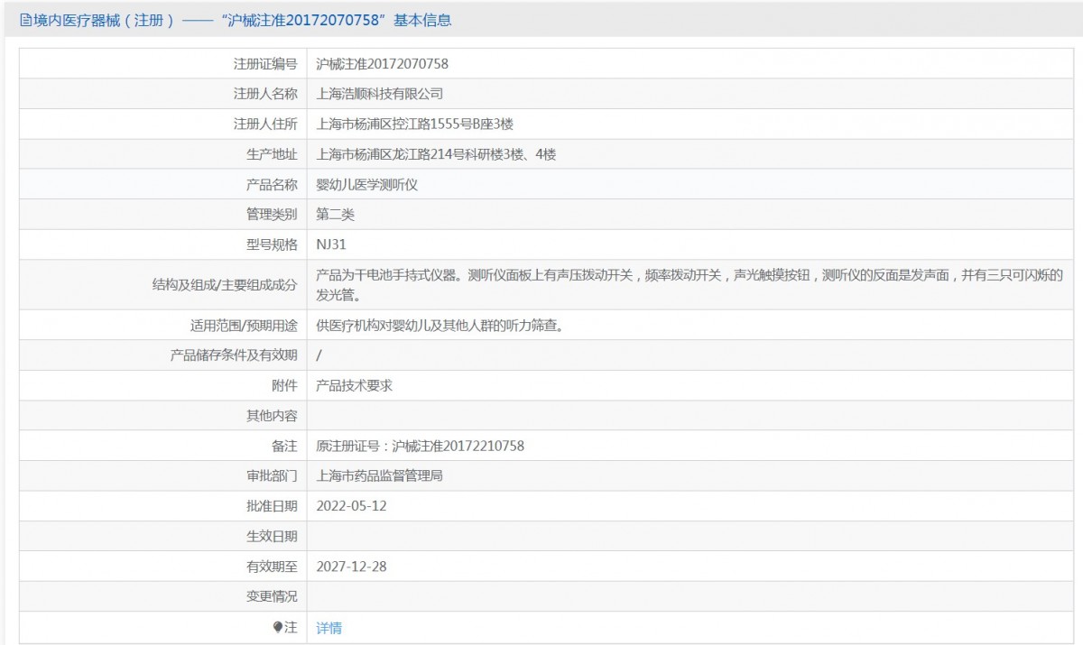Click the 产品储存条件及有效期 label
Image resolution: width=1083 pixels, height=645 pixels.
[234, 355]
